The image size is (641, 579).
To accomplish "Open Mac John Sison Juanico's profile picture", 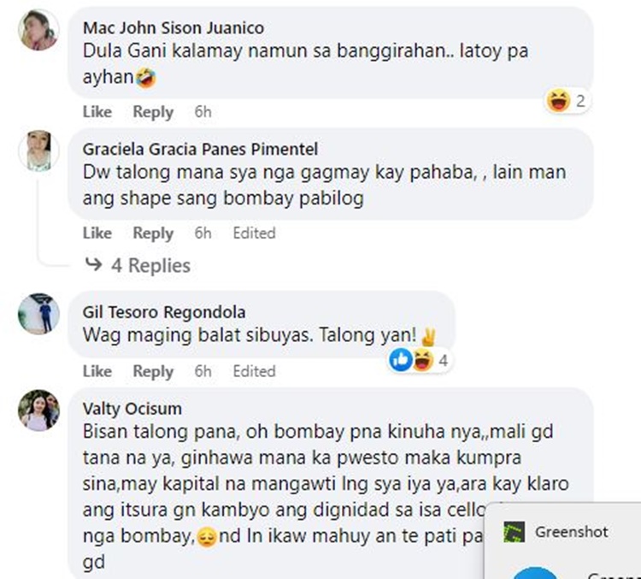I will pos(38,30).
